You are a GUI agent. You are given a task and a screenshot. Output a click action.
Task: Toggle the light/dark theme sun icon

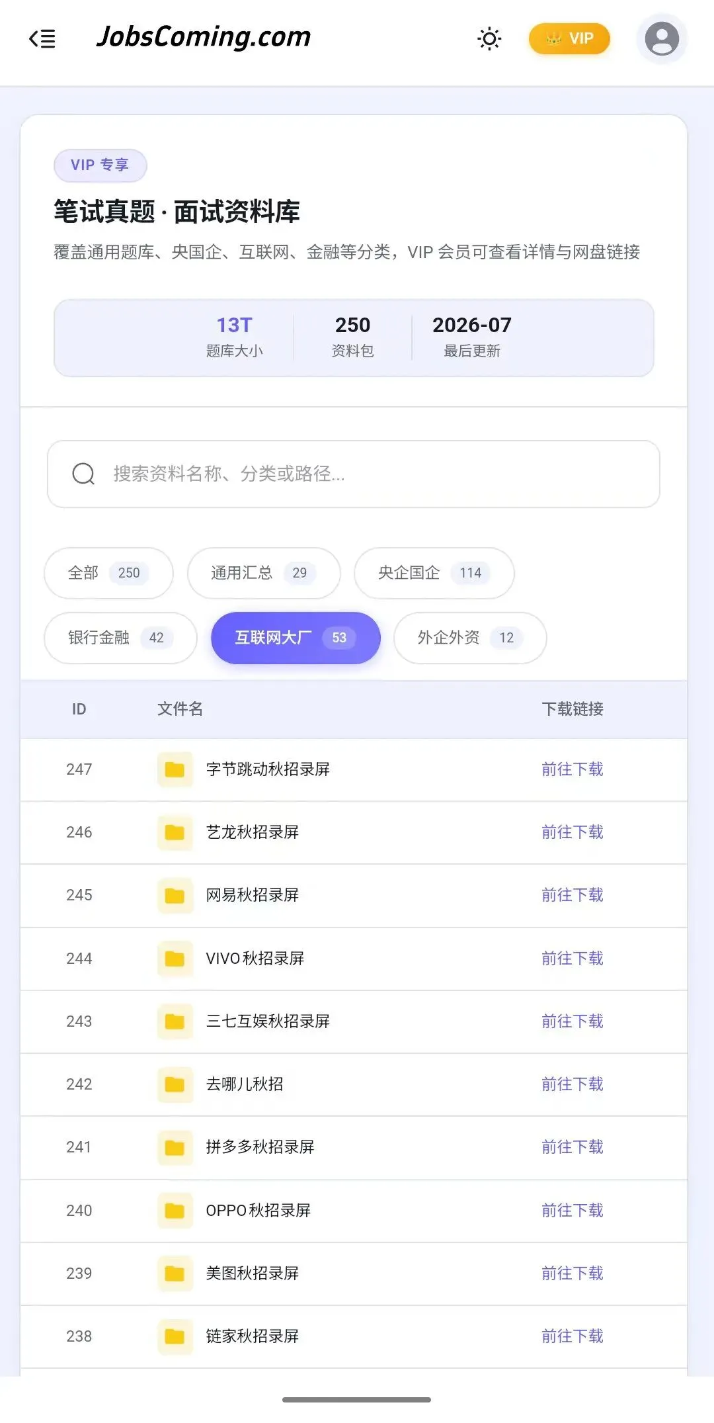pyautogui.click(x=489, y=39)
